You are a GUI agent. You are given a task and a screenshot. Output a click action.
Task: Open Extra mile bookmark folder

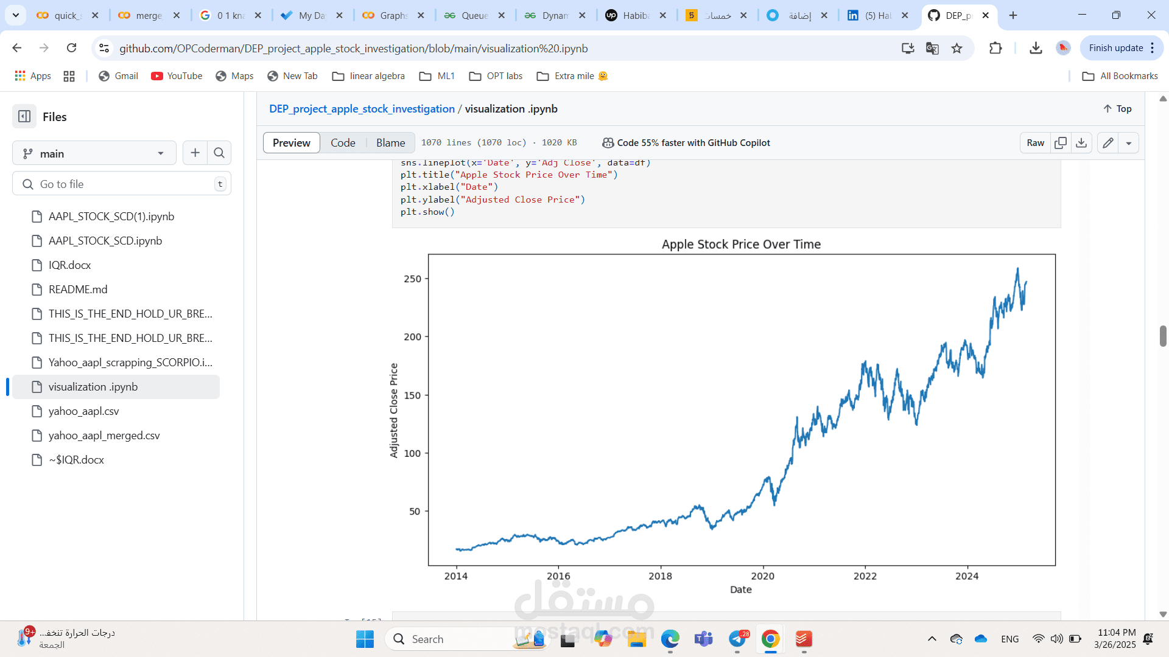tap(572, 75)
